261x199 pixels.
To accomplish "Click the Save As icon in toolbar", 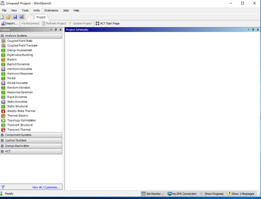I will [x=22, y=17].
